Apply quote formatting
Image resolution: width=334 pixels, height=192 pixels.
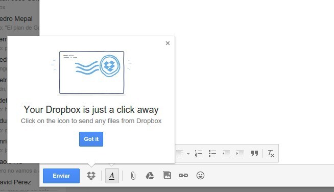(x=254, y=153)
